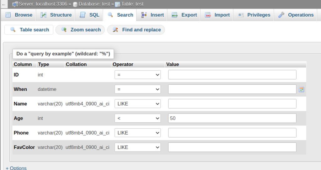Change the Name operator from LIKE
This screenshot has height=170, width=321.
pos(138,104)
